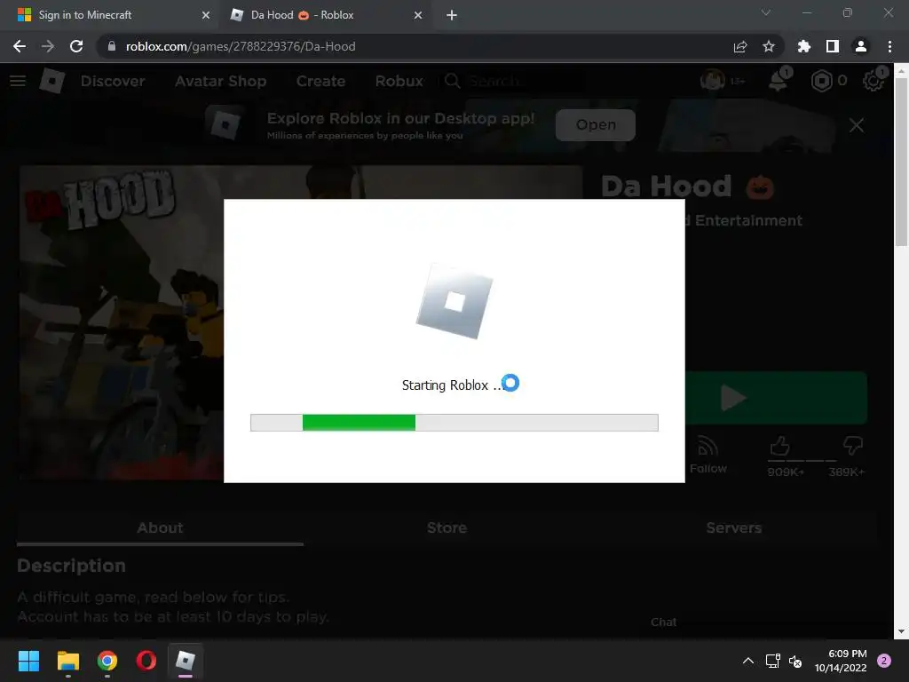Select the Da Hood - Roblox browser tab
The image size is (909, 682).
pyautogui.click(x=325, y=15)
